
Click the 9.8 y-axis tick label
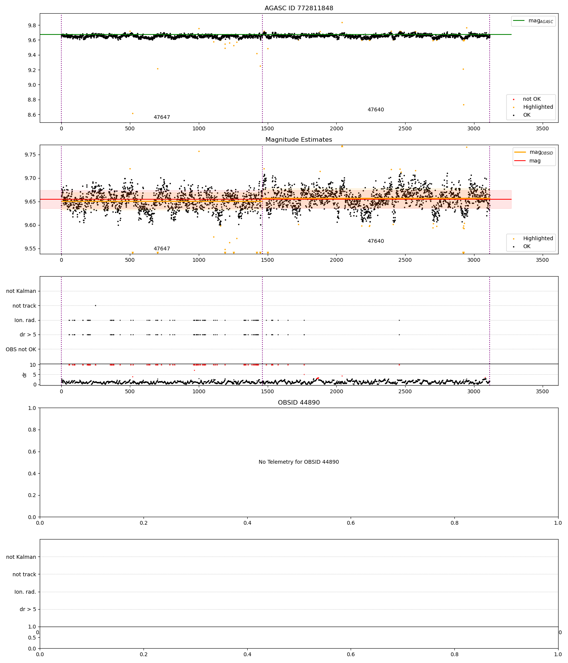point(32,25)
